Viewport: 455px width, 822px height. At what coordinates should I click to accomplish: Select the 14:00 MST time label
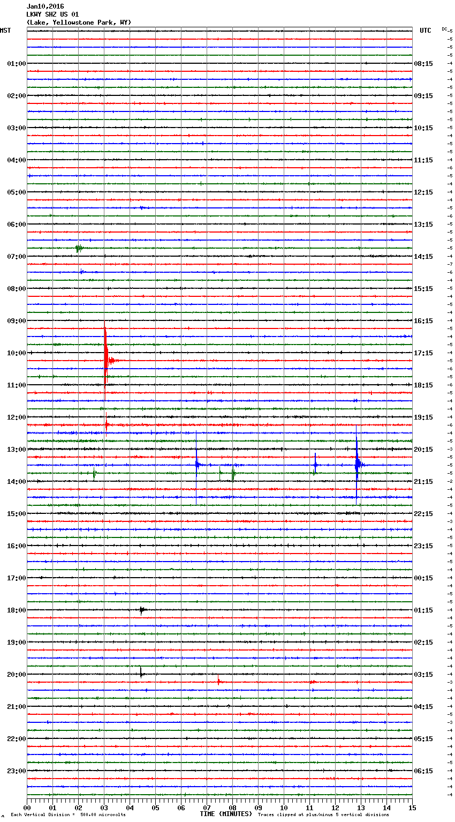(x=16, y=482)
